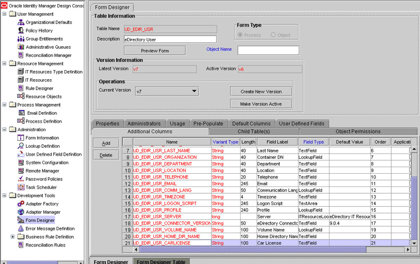This screenshot has height=264, width=420.
Task: Toggle Application checkbox in Server row
Action: pos(410,216)
